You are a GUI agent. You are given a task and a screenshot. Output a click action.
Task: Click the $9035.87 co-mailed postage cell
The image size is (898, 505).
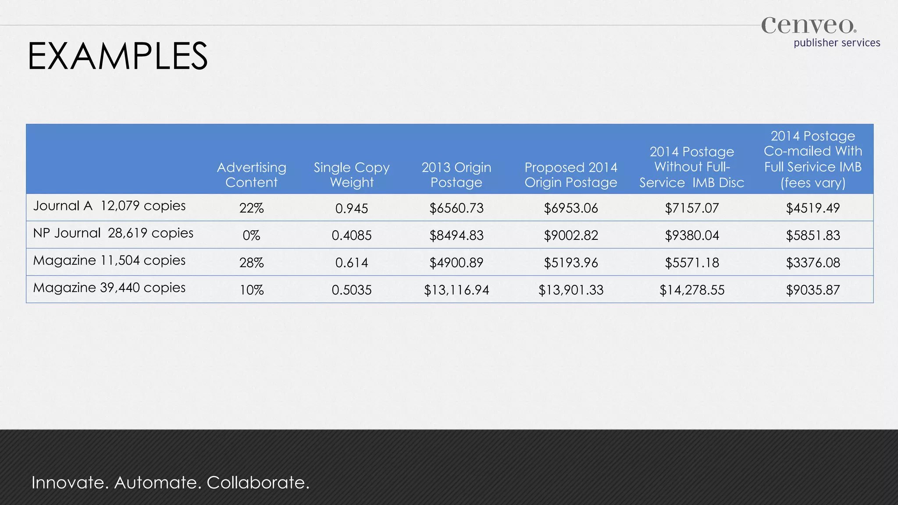point(812,290)
